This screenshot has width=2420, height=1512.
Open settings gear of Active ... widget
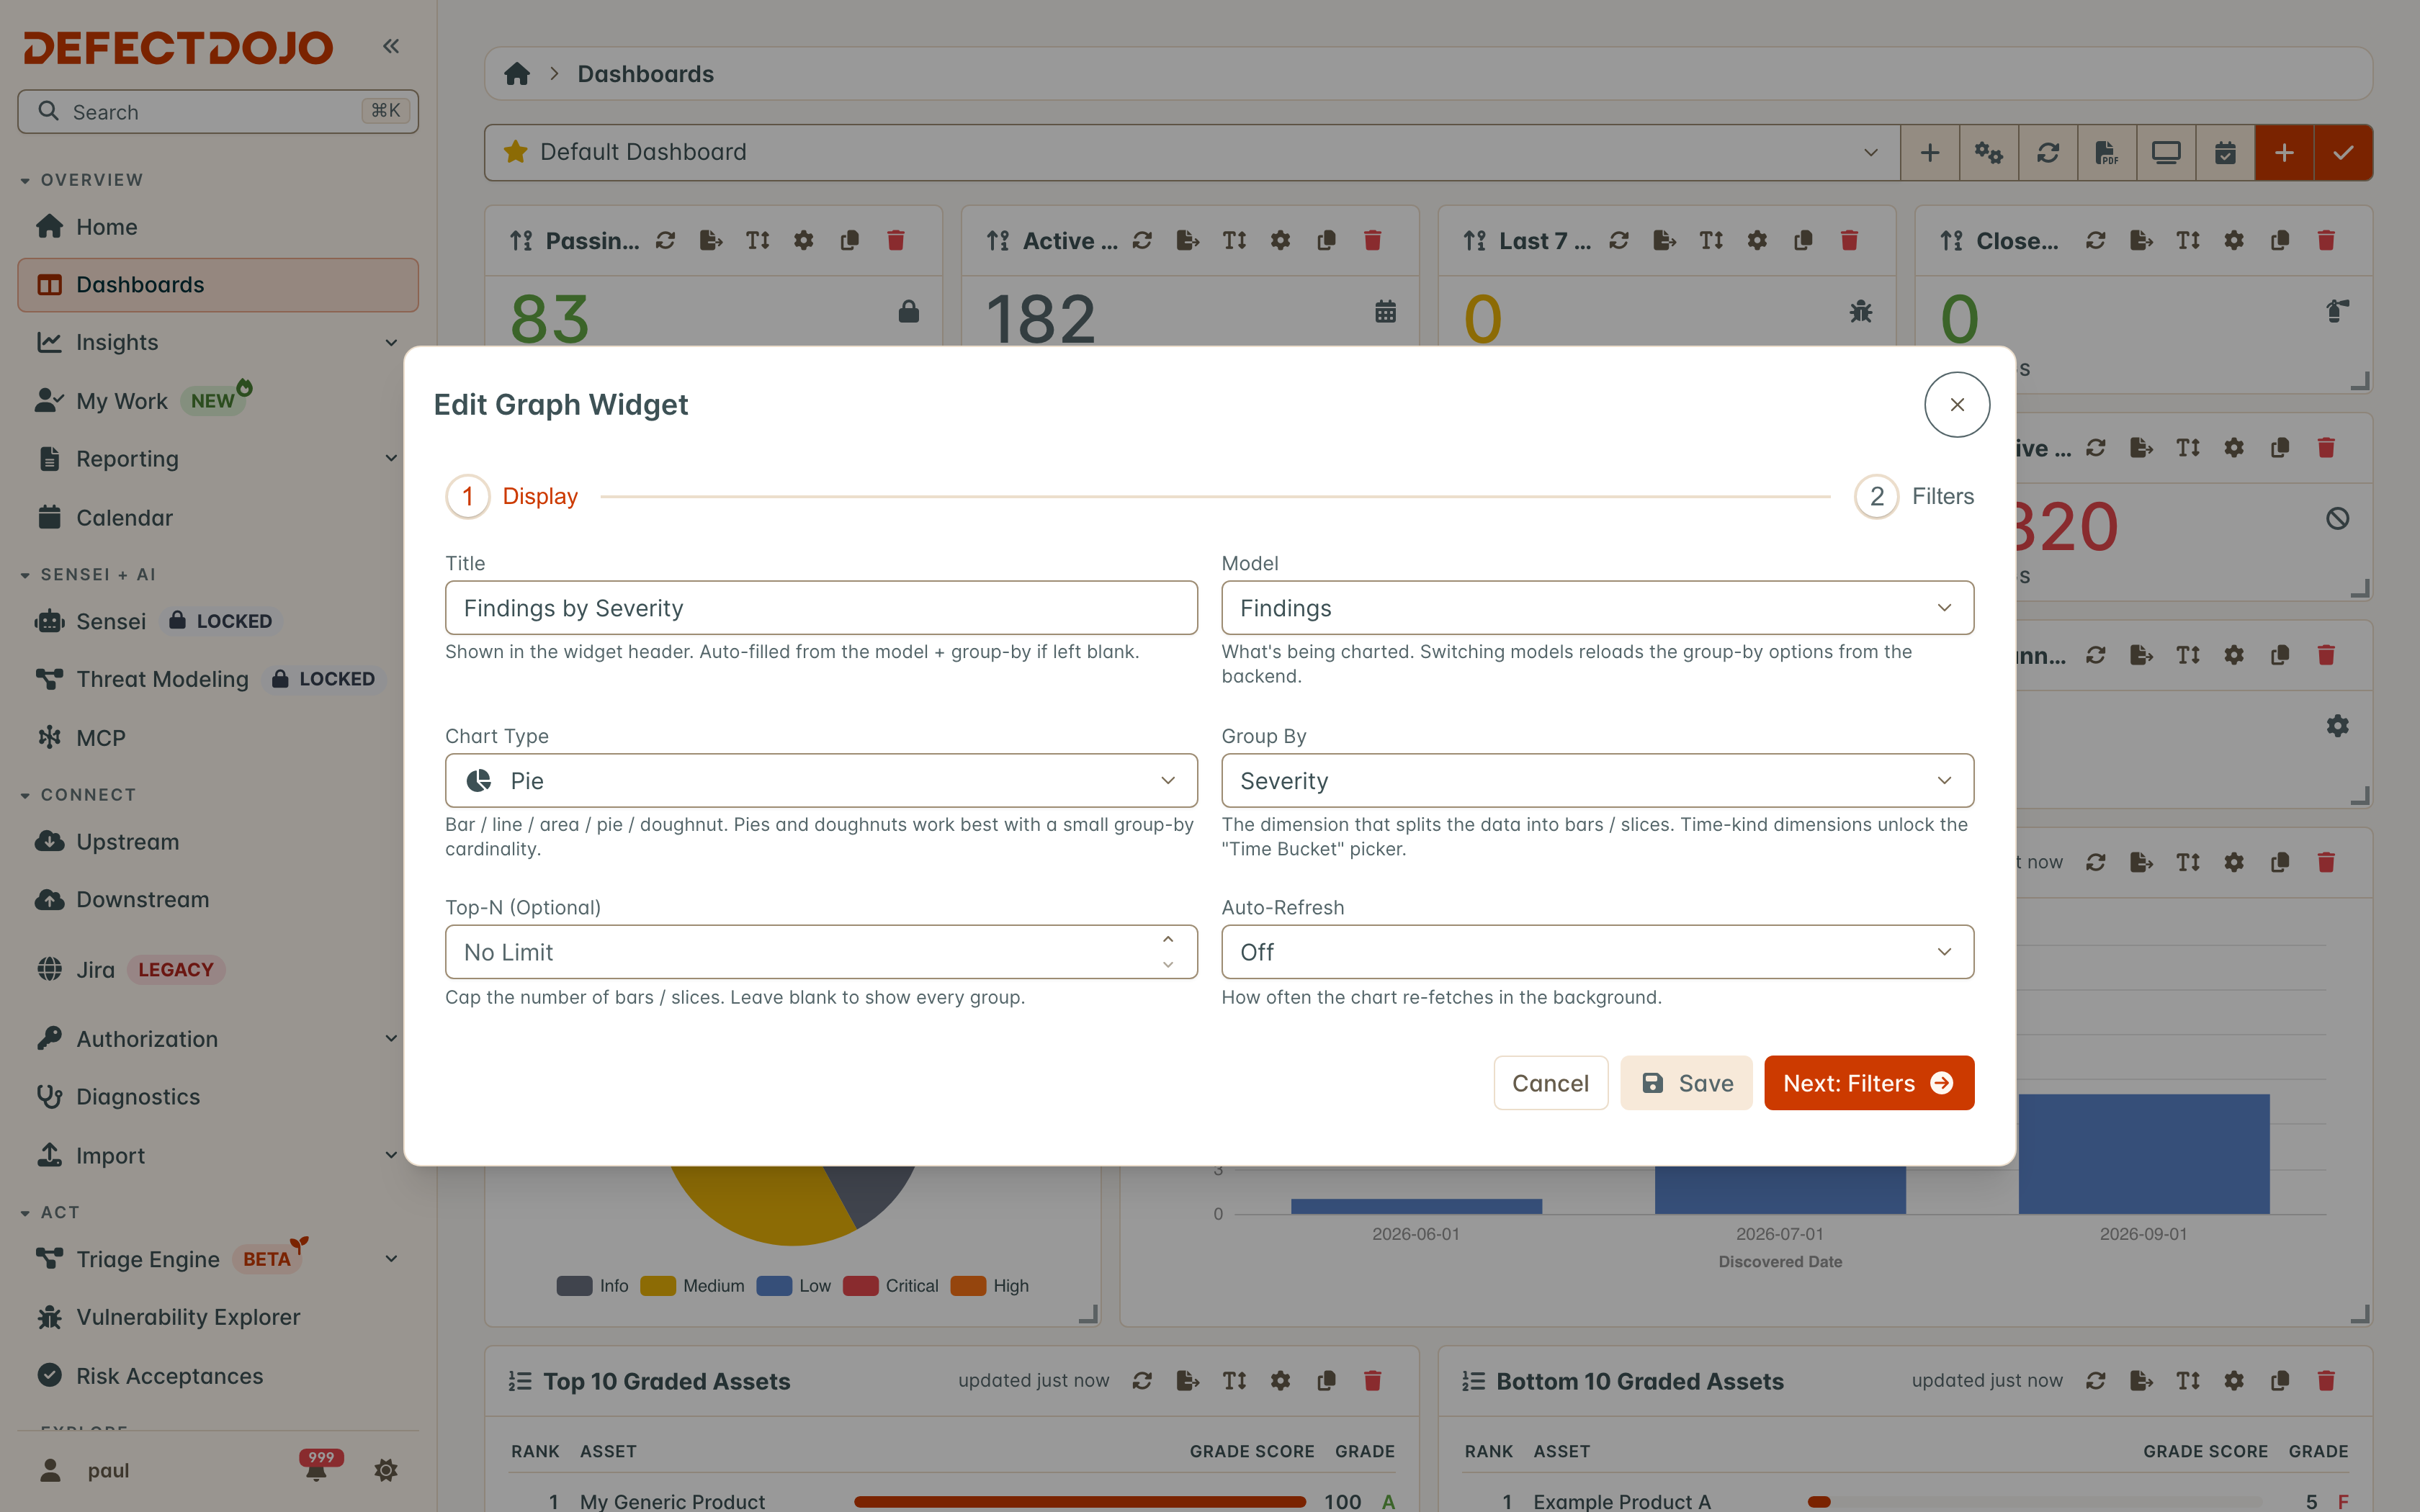pyautogui.click(x=1280, y=240)
